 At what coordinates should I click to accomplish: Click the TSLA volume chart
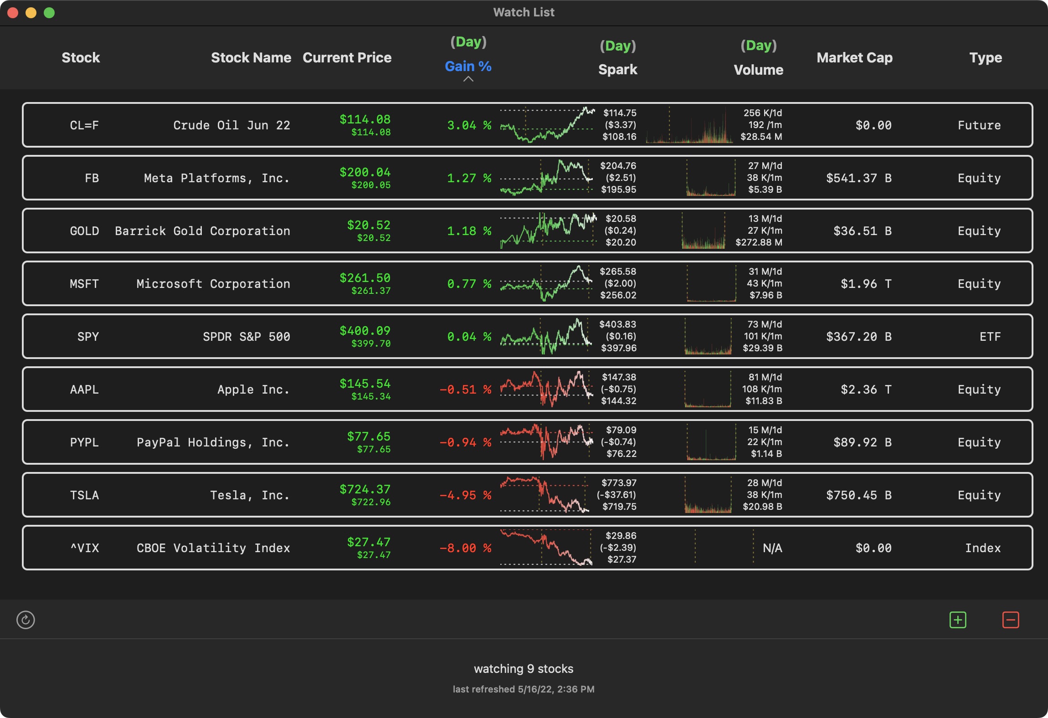click(x=708, y=495)
